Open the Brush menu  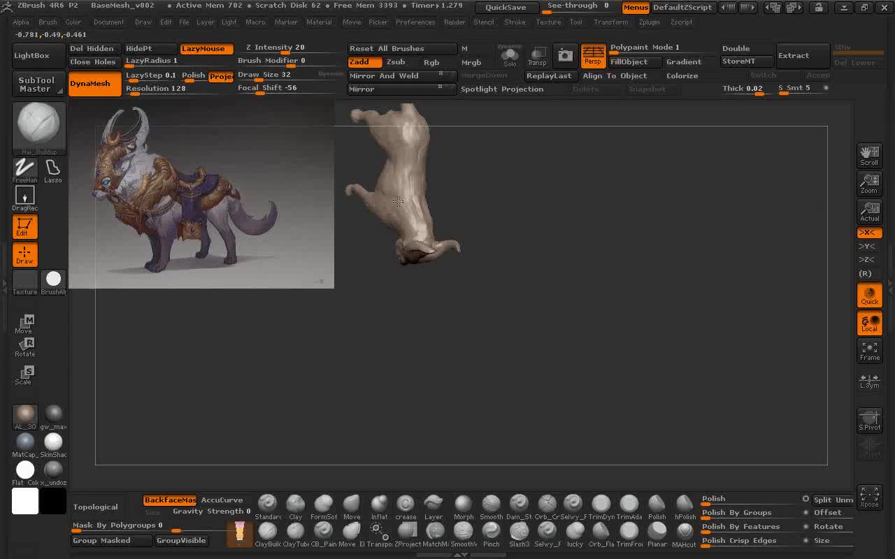click(48, 22)
